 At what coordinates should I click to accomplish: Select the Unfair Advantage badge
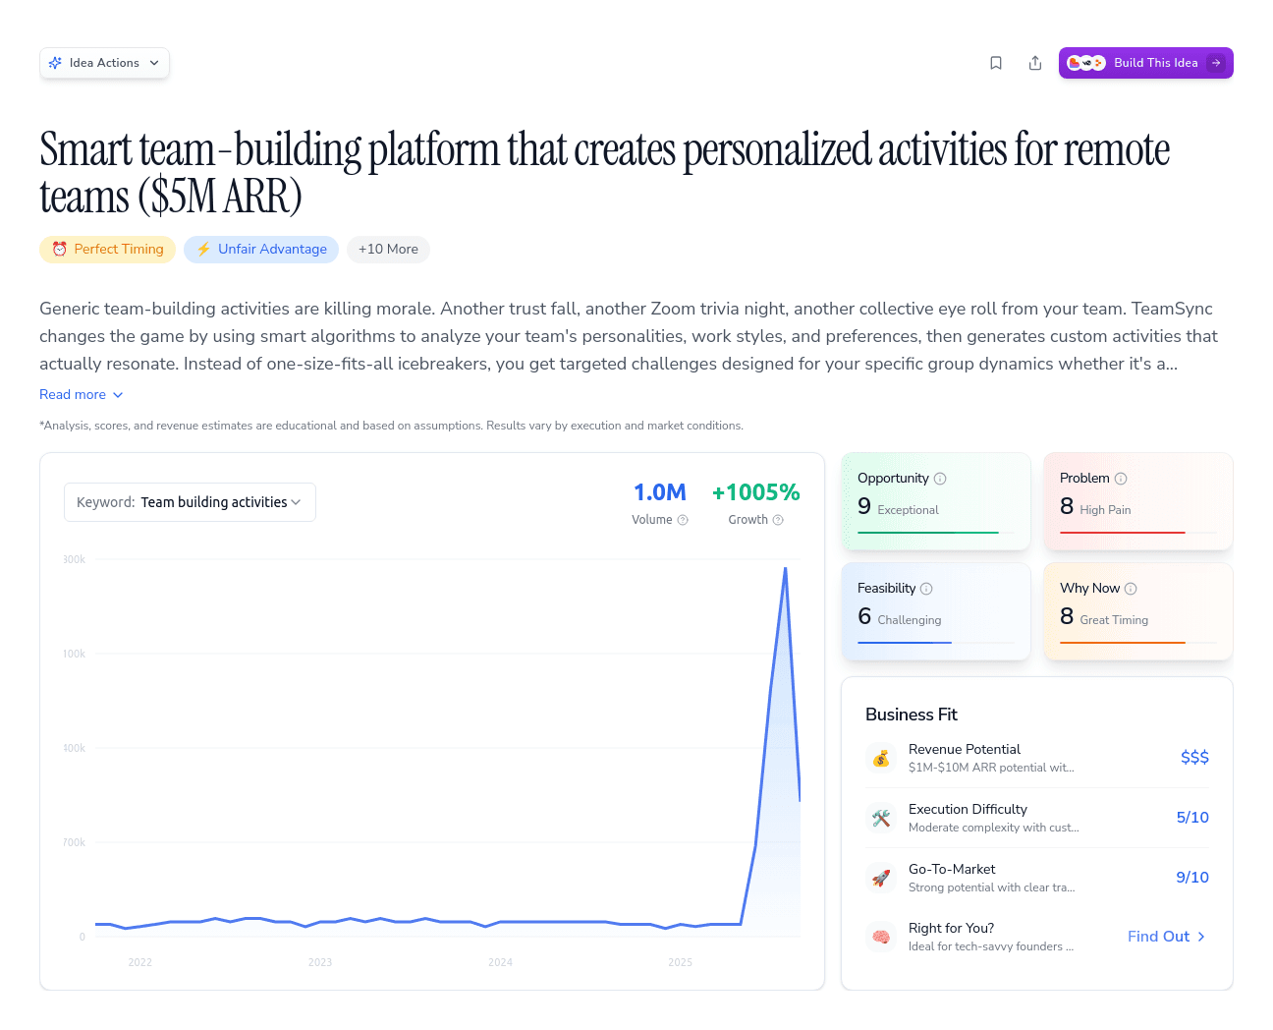tap(260, 250)
